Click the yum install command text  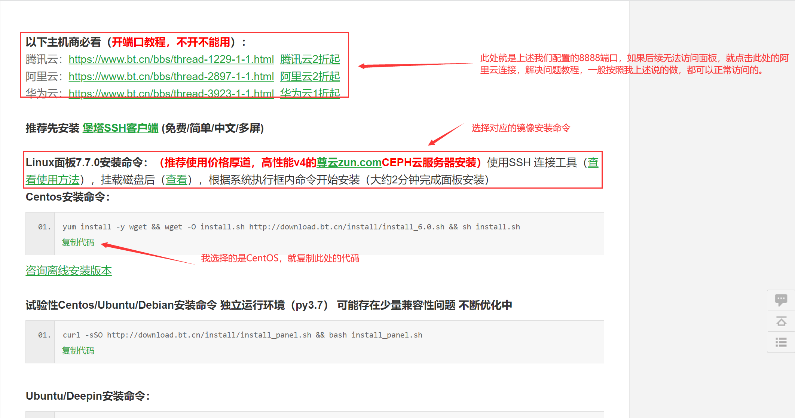point(291,227)
